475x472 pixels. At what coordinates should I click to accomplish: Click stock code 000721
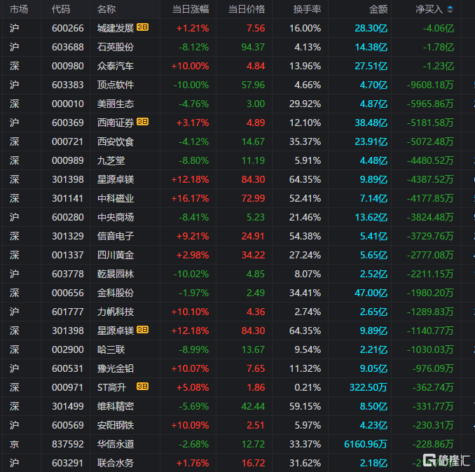(67, 141)
